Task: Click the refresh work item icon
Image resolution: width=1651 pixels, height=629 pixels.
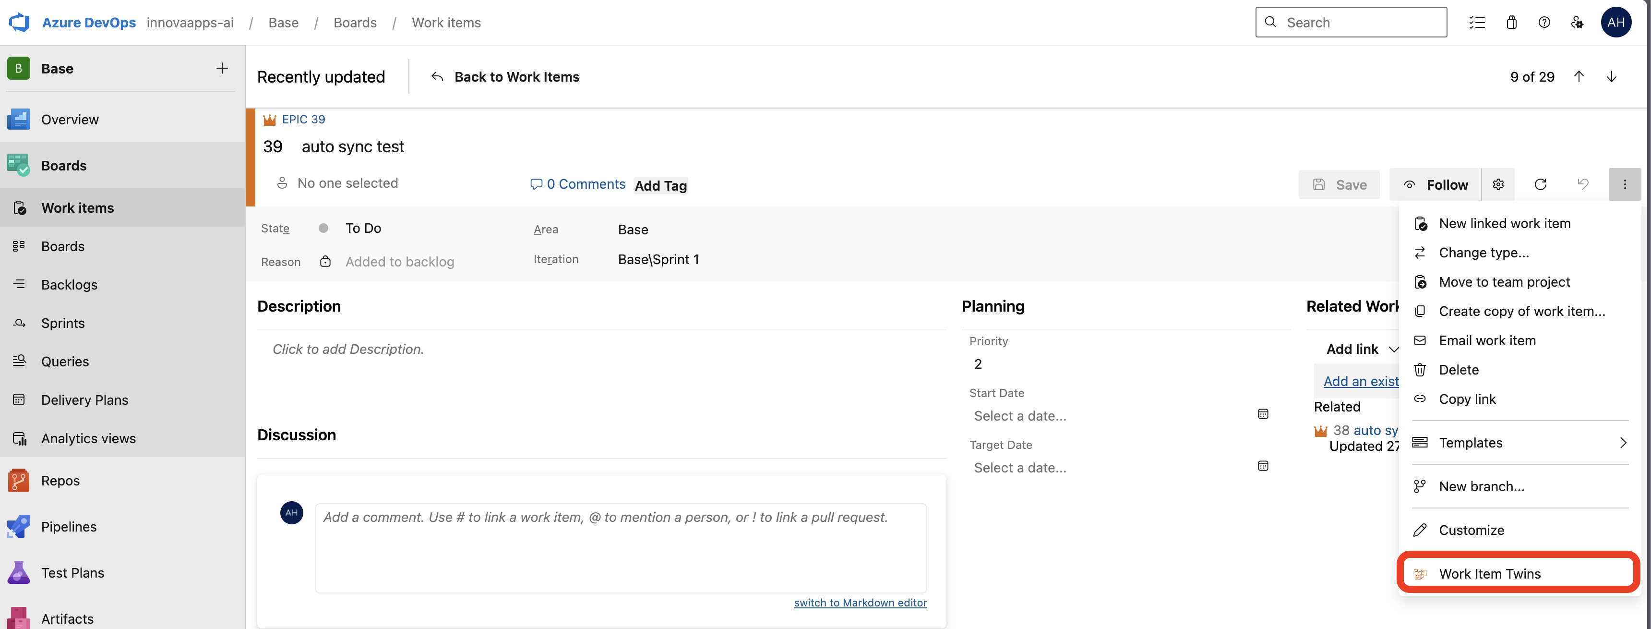Action: (x=1540, y=185)
